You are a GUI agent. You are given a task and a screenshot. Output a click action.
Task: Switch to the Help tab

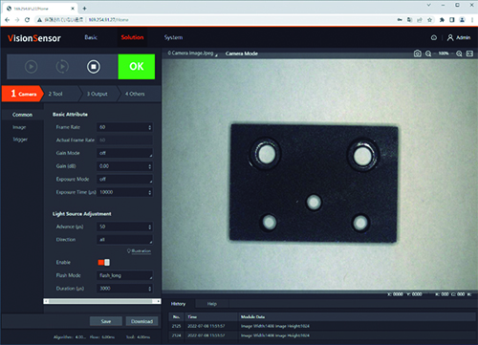[212, 304]
